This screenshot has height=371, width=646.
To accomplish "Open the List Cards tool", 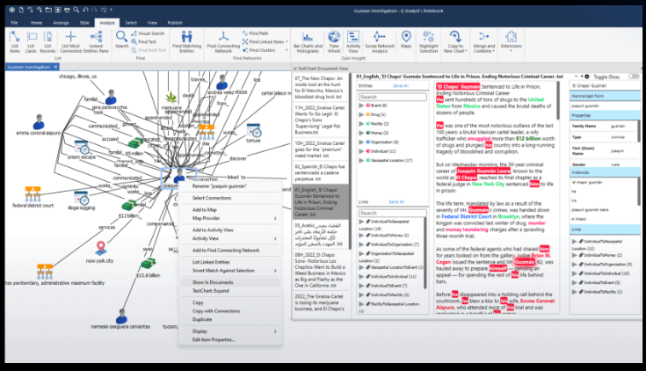I will click(x=31, y=41).
